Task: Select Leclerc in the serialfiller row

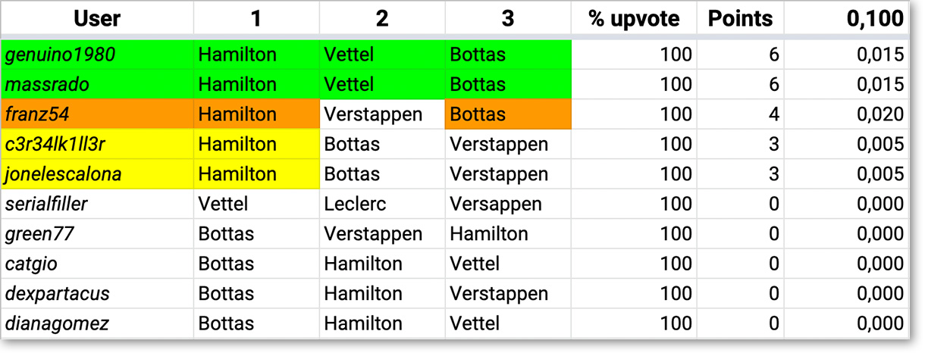Action: pyautogui.click(x=382, y=204)
